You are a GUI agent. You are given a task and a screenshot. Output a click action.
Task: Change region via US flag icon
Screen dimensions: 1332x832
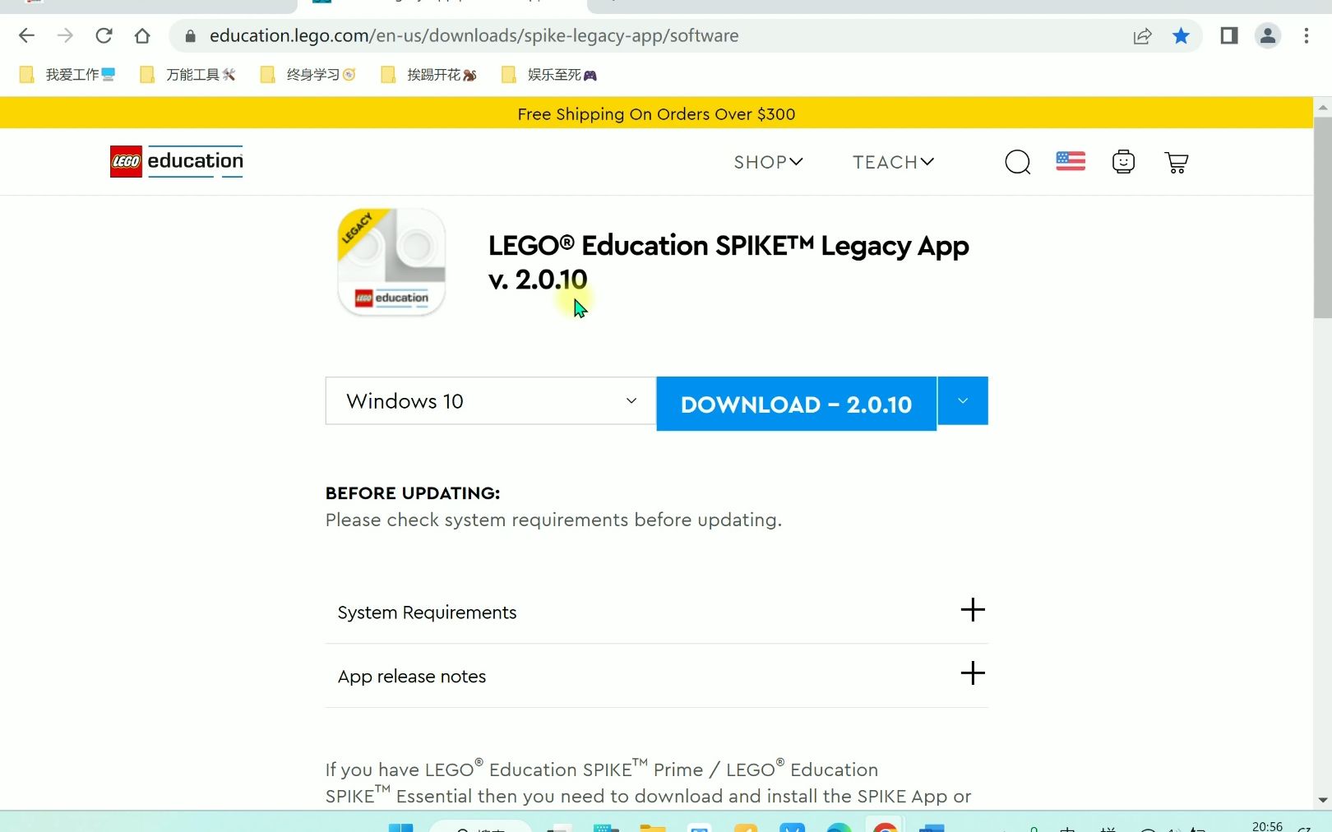(x=1071, y=161)
